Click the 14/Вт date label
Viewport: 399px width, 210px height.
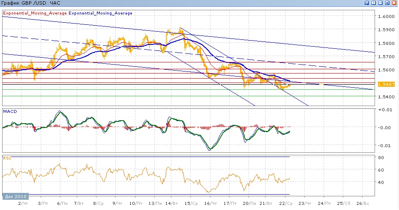[172, 204]
